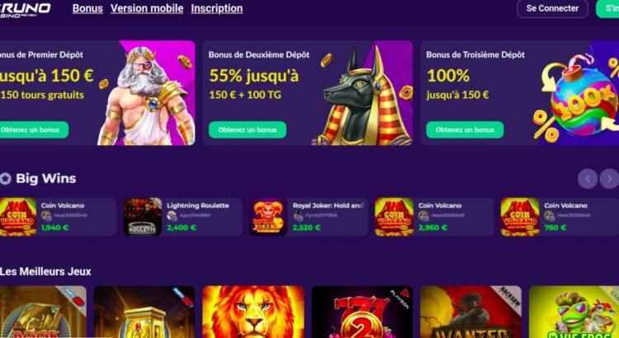Claim the third deposit bonus (Obtenez un bonus)
The image size is (619, 338).
pos(465,129)
